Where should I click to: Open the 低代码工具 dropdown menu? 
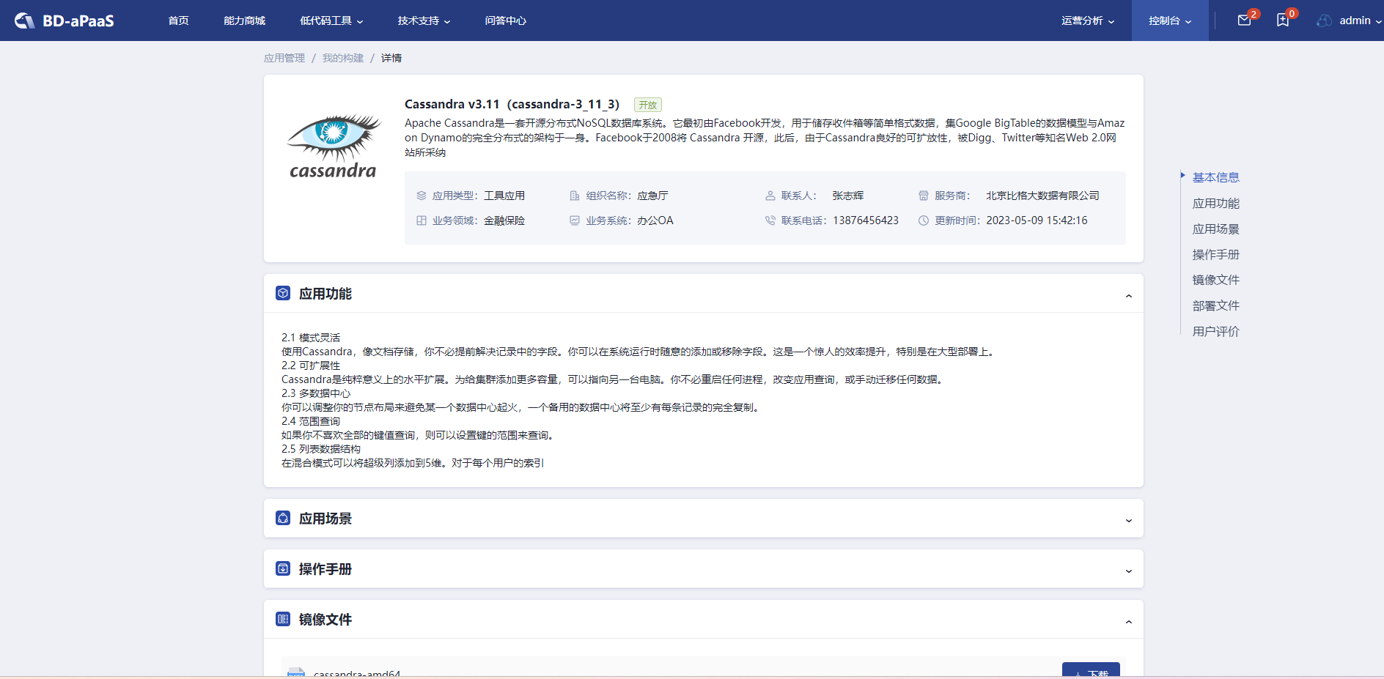[x=331, y=21]
